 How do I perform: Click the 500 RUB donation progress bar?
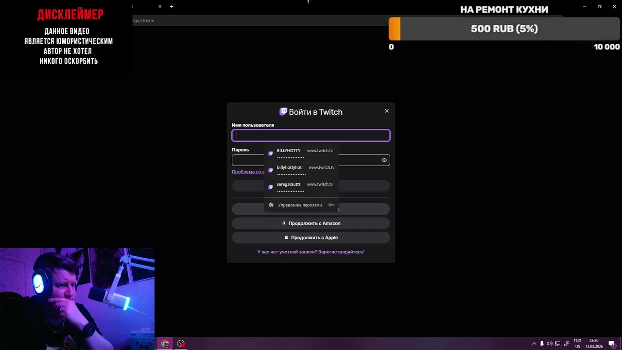pyautogui.click(x=504, y=29)
